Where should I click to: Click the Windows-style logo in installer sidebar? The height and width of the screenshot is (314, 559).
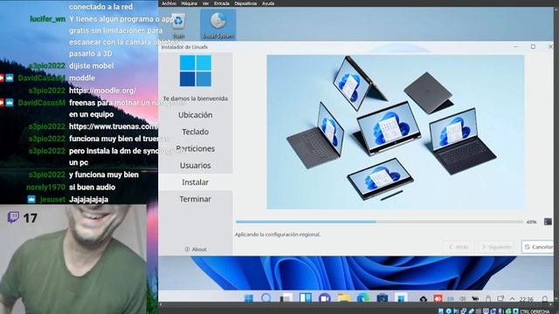pos(196,71)
